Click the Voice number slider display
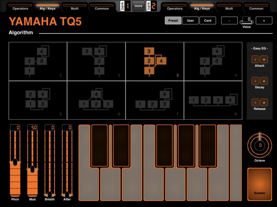The height and width of the screenshot is (207, 277). [x=247, y=20]
